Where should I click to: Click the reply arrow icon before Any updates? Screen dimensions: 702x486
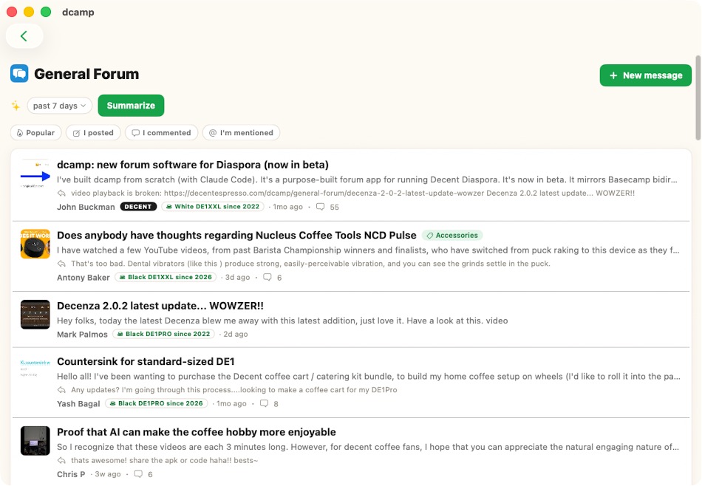coord(62,390)
